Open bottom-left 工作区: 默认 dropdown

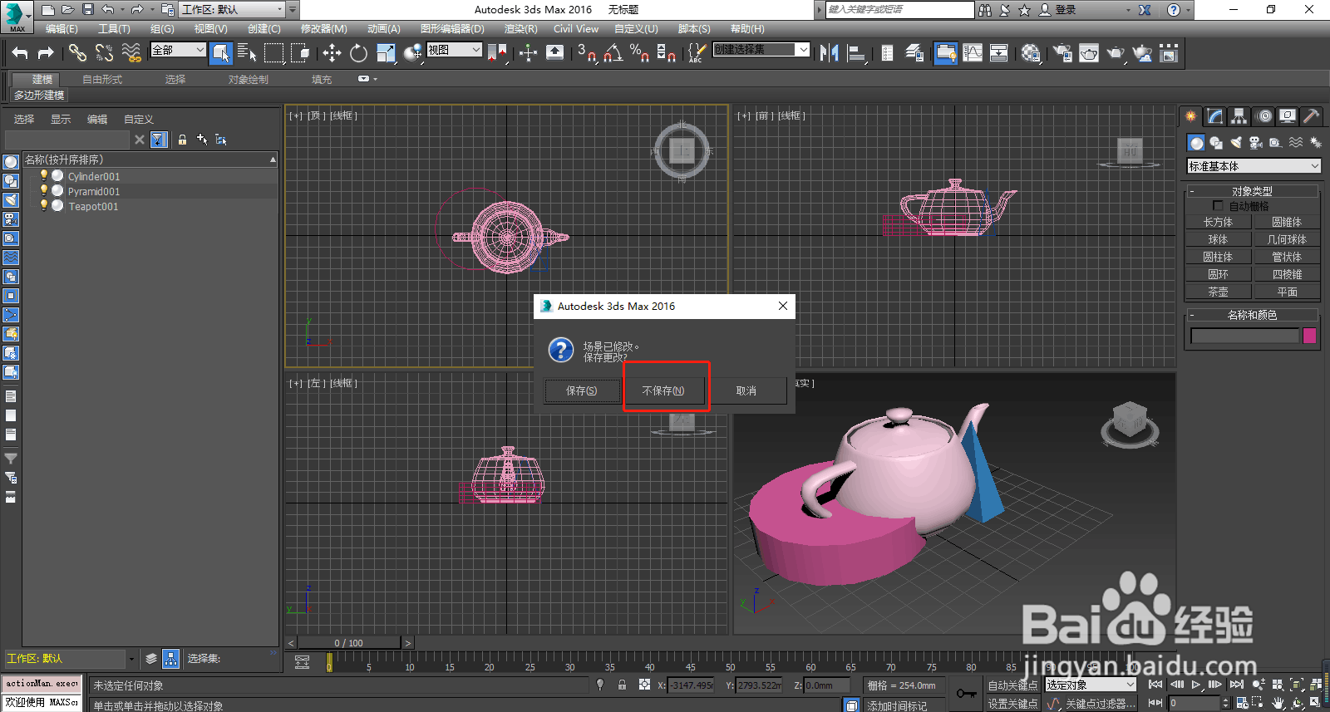click(71, 658)
